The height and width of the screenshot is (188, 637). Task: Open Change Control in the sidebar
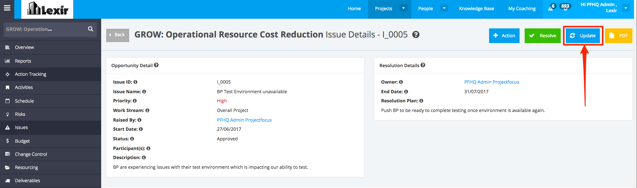51,154
